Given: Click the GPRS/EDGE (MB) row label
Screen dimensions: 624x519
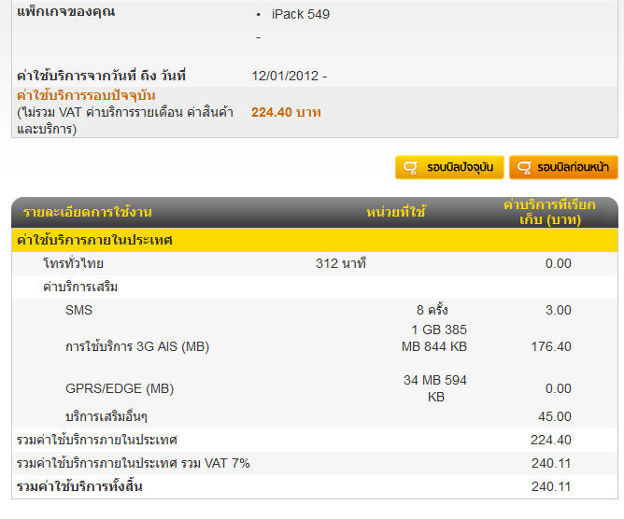Looking at the screenshot, I should [120, 388].
